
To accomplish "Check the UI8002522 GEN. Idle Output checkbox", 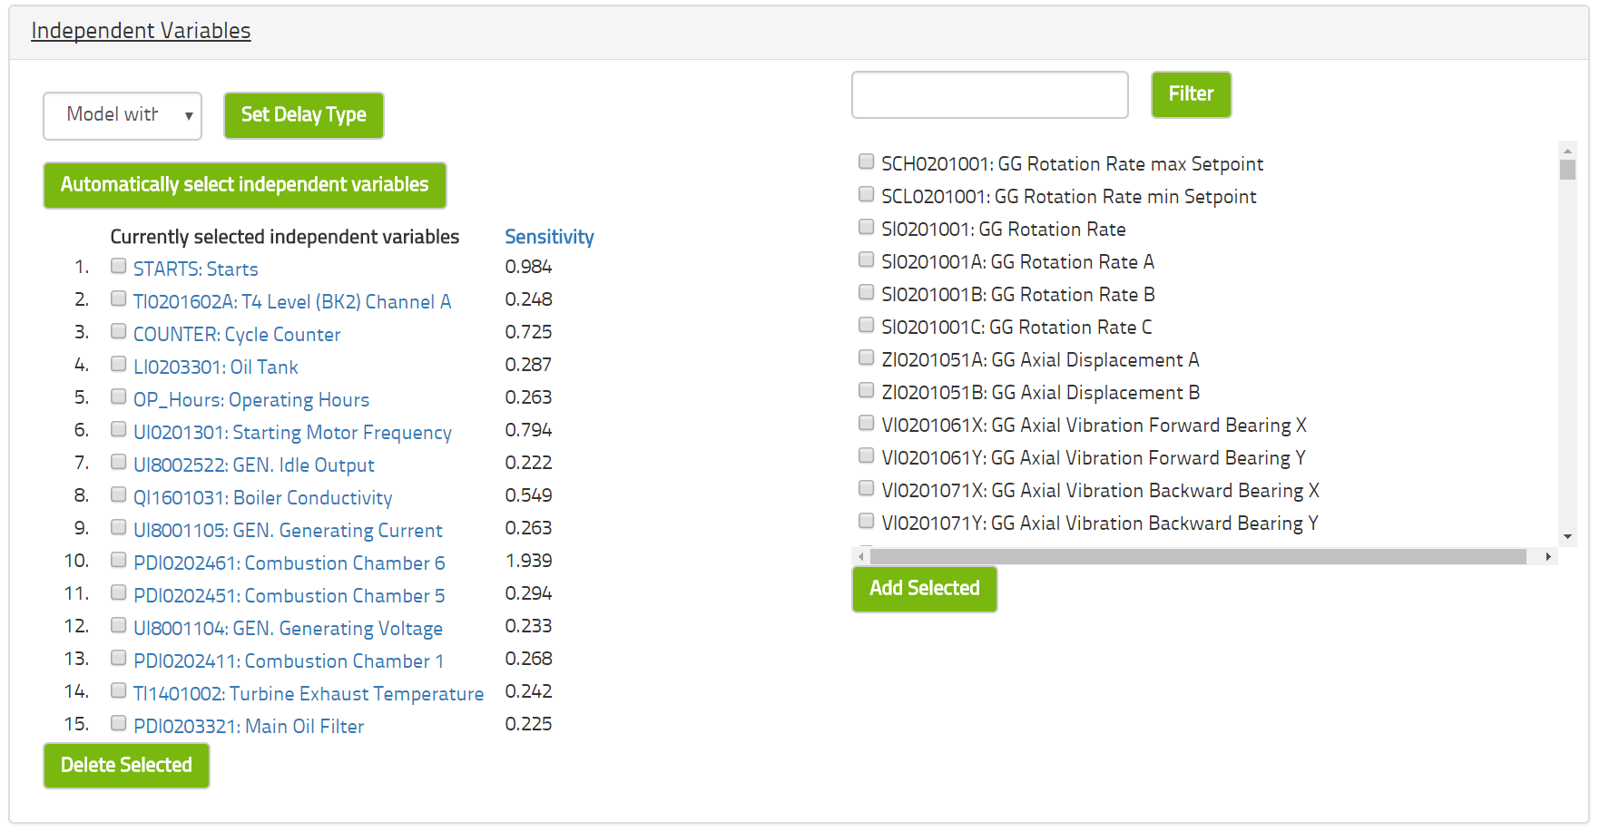I will click(118, 462).
